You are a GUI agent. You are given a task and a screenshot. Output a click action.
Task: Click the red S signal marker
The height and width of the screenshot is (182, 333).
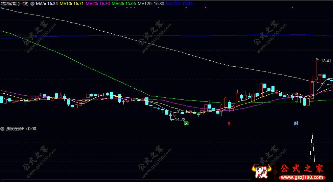click(x=229, y=123)
